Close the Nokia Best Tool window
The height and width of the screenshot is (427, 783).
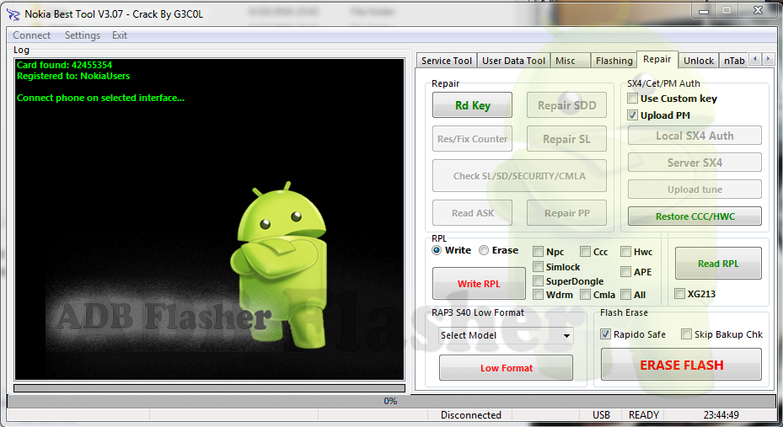(x=758, y=10)
